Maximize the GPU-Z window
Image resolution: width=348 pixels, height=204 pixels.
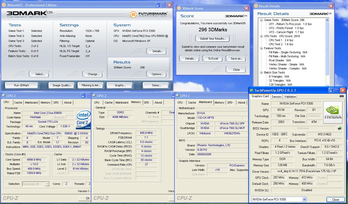point(337,90)
